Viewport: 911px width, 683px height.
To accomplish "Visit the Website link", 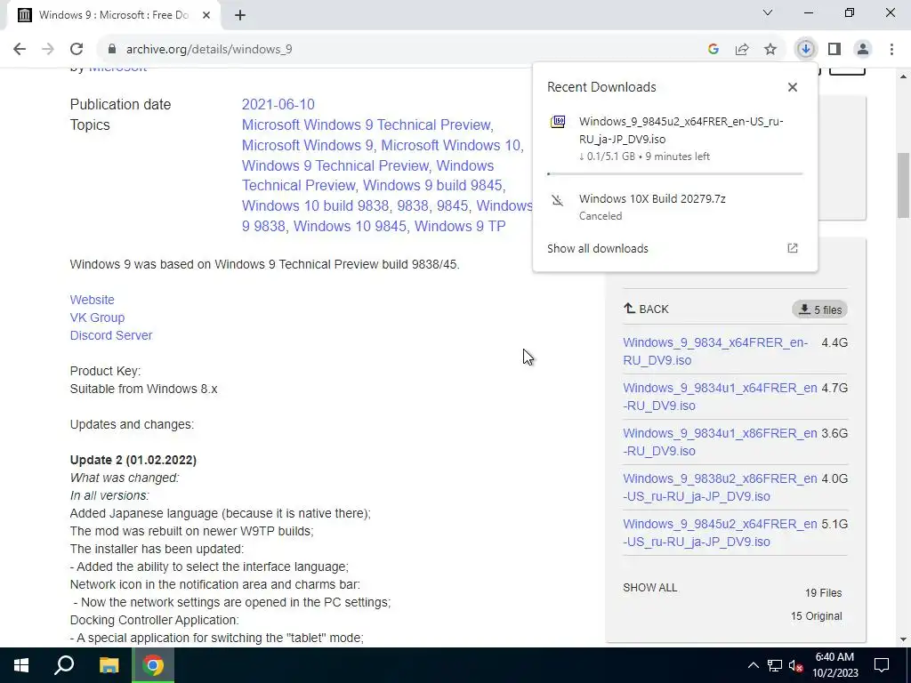I will coord(92,300).
